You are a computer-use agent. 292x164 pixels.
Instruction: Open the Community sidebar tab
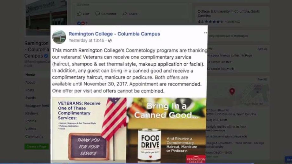[x=34, y=136]
